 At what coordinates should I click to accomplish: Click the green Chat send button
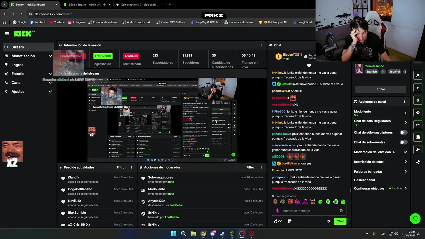(340, 221)
